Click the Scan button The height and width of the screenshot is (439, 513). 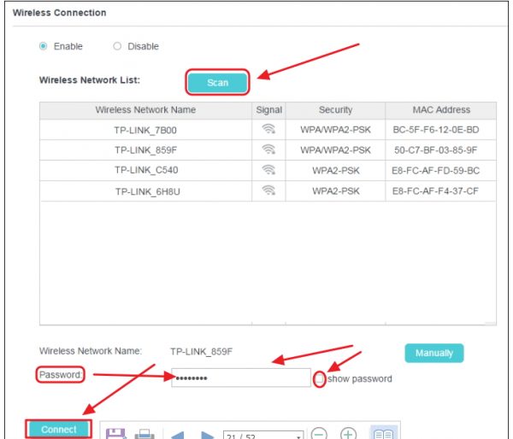click(217, 82)
